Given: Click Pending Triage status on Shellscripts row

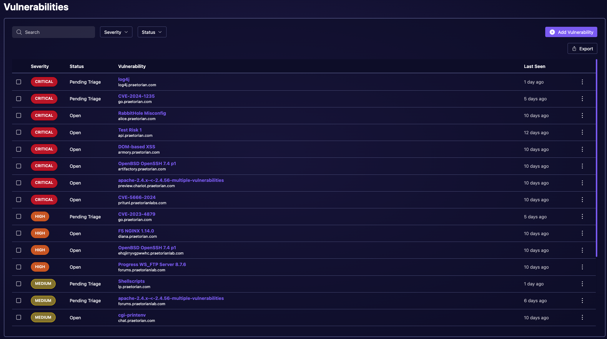Looking at the screenshot, I should (x=85, y=284).
